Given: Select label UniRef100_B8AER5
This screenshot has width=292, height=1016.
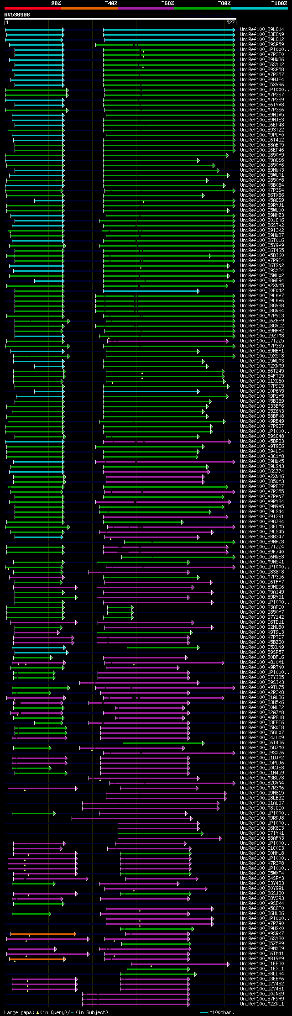Looking at the screenshot, I should point(262,145).
